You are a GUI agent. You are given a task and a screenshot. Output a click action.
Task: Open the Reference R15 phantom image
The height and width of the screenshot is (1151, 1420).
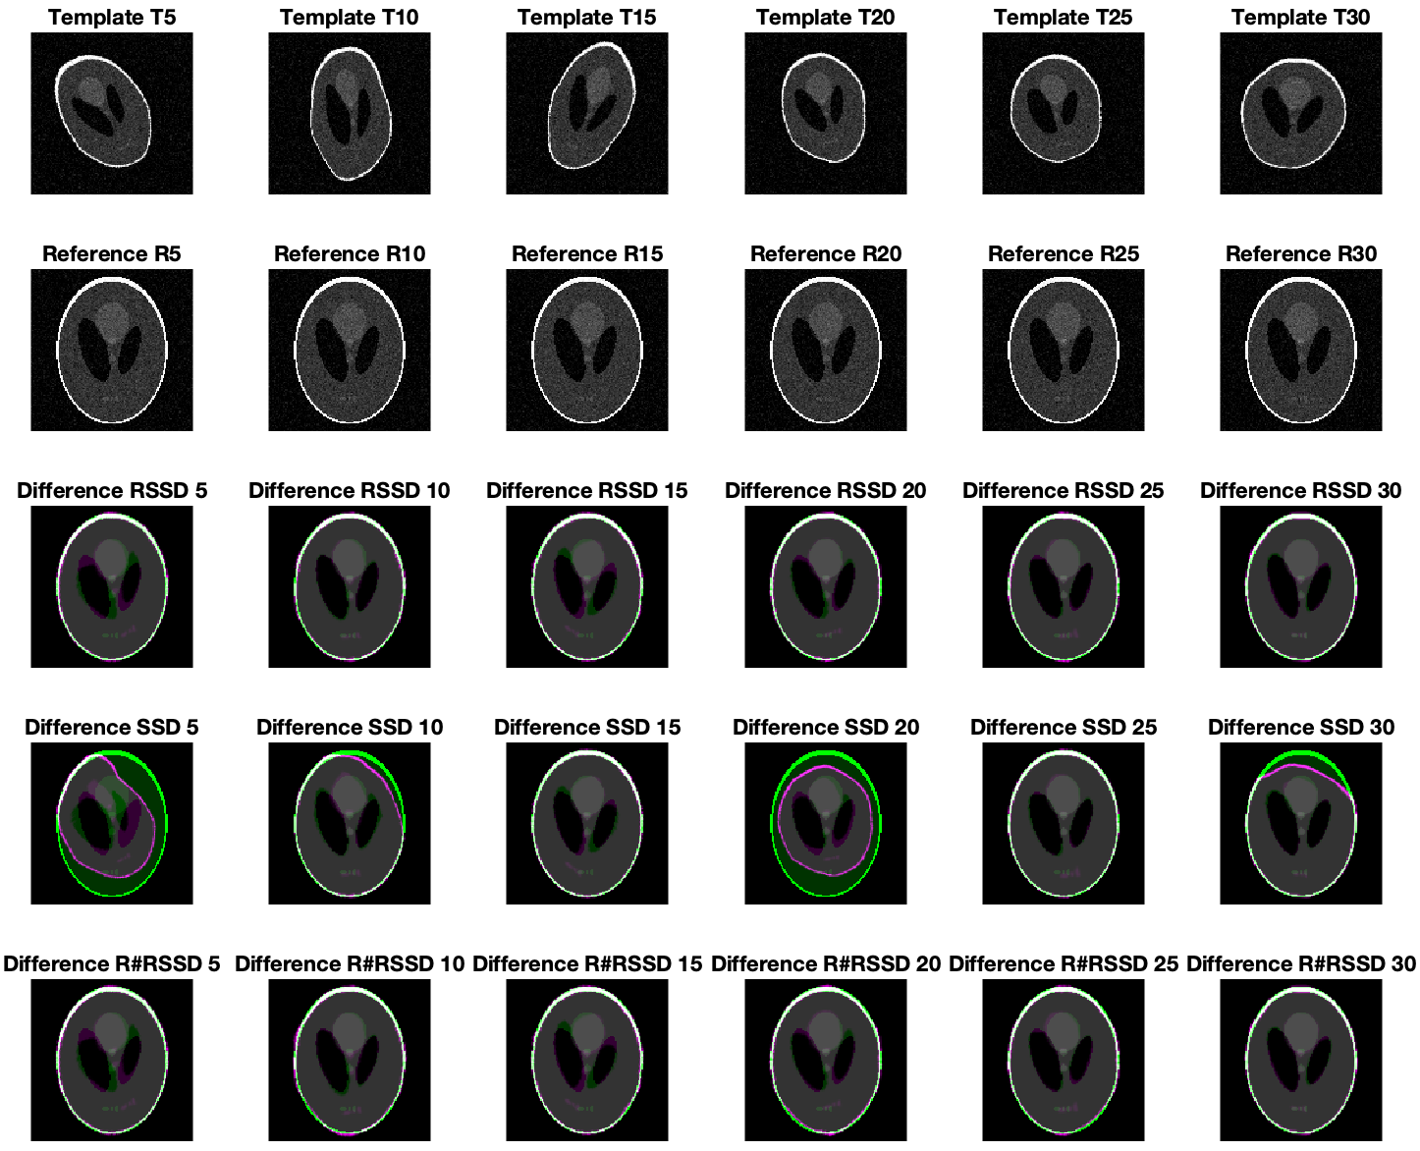(x=587, y=350)
